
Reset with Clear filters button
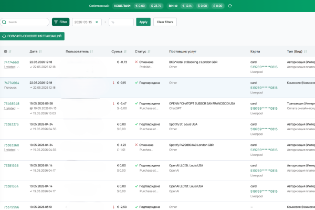165,22
